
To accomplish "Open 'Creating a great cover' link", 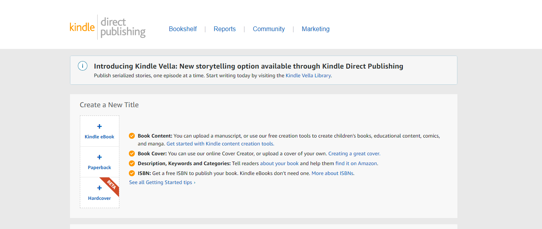I will [354, 154].
